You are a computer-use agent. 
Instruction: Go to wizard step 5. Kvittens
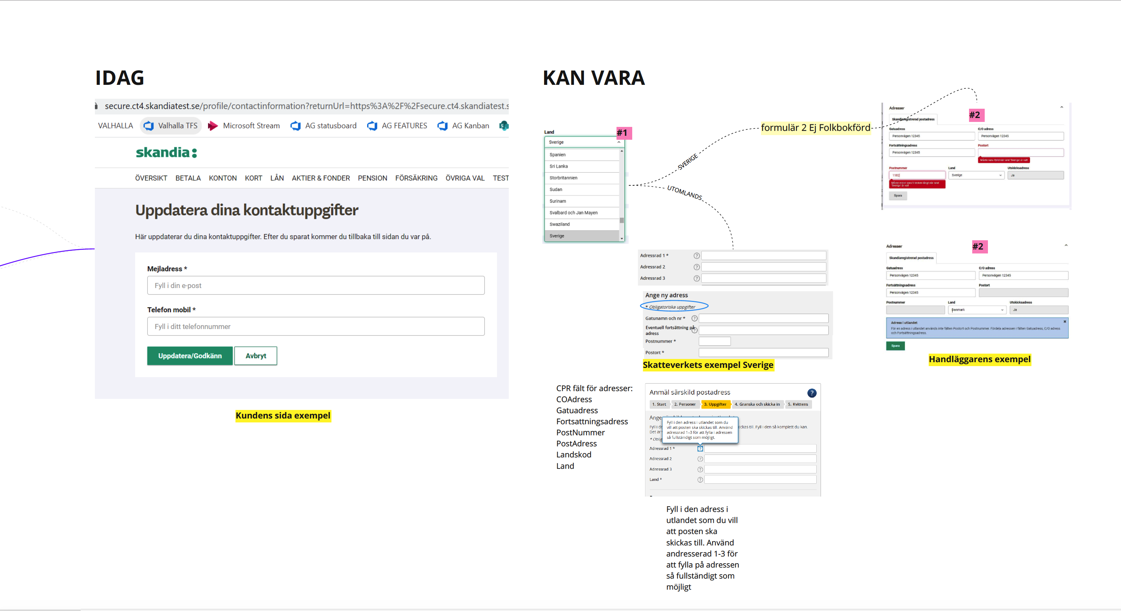tap(798, 405)
